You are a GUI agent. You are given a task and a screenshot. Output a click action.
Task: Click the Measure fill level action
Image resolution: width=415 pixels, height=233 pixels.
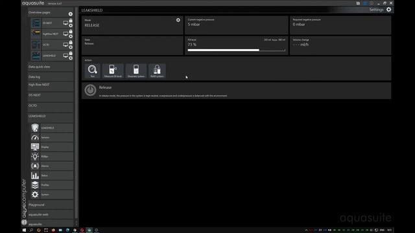click(x=113, y=71)
